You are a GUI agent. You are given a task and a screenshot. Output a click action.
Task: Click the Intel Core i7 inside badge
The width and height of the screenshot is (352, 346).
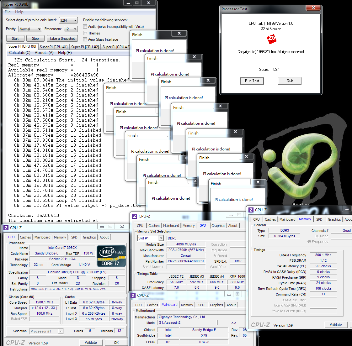pos(111,256)
